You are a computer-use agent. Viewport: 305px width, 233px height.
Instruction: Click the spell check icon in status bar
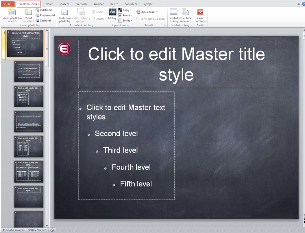point(52,230)
